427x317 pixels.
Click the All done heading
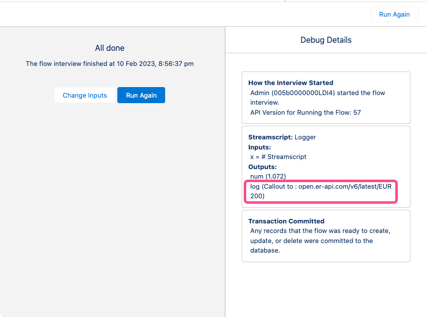click(110, 48)
